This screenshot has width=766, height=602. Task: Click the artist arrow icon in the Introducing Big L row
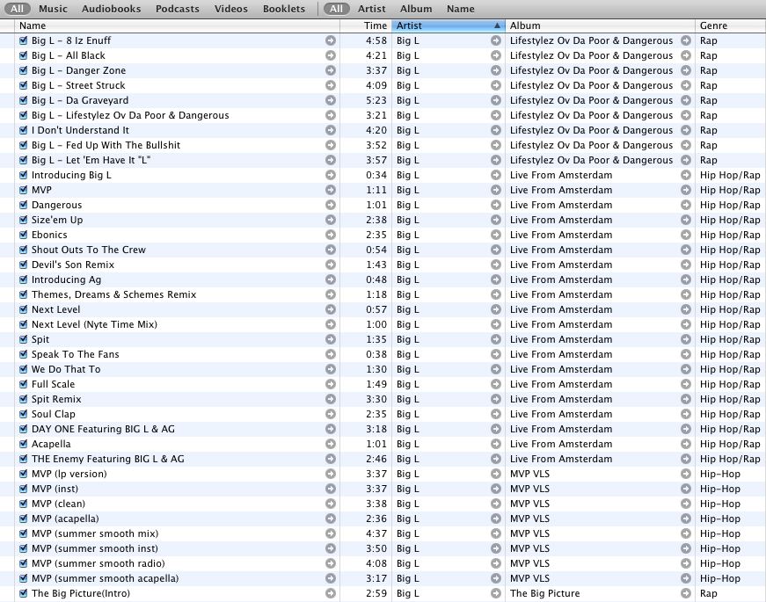[x=496, y=175]
